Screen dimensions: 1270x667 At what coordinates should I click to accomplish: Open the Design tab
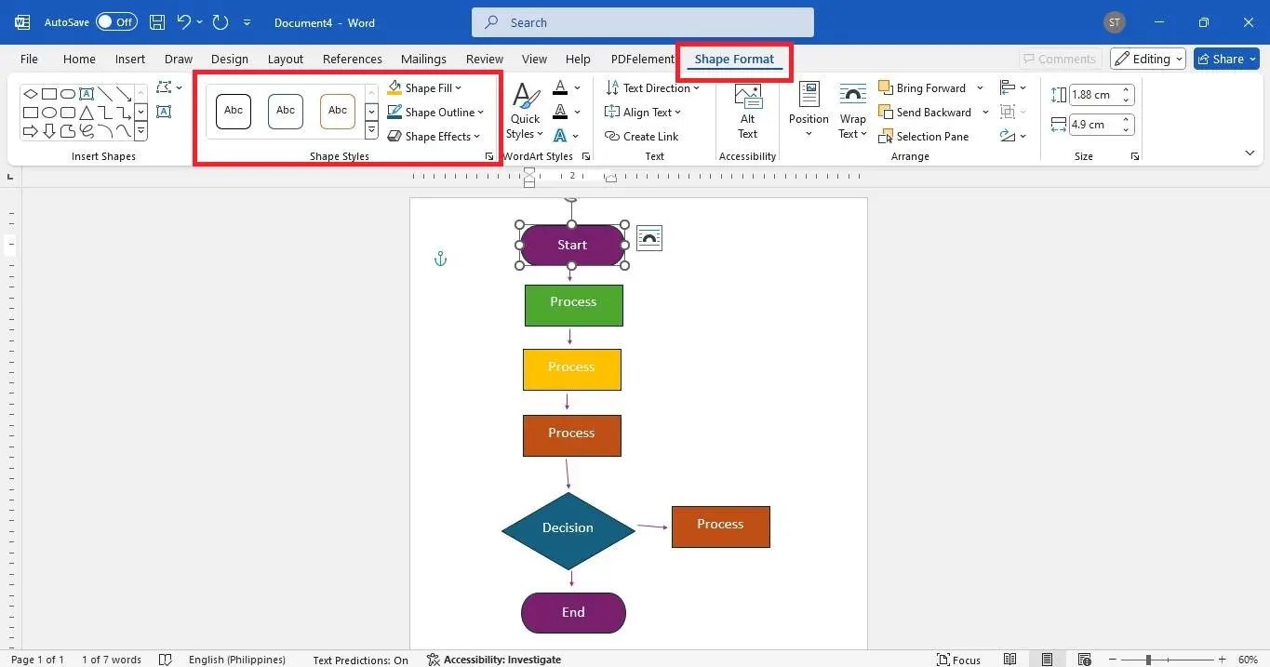point(230,59)
